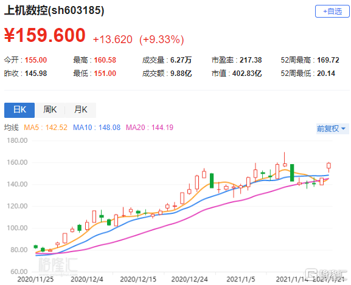The image size is (351, 285).
Task: Click the 52-week low value 20.14
Action: click(x=326, y=74)
